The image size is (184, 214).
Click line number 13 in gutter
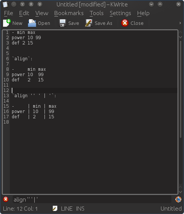6,96
